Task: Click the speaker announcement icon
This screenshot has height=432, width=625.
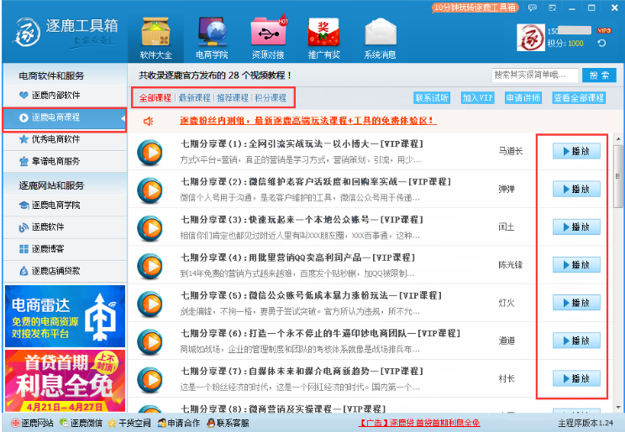Action: click(149, 121)
